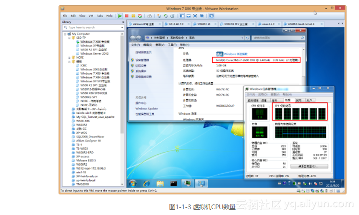
Task: Open Internet Explorer on guest taskbar
Action: click(x=146, y=183)
